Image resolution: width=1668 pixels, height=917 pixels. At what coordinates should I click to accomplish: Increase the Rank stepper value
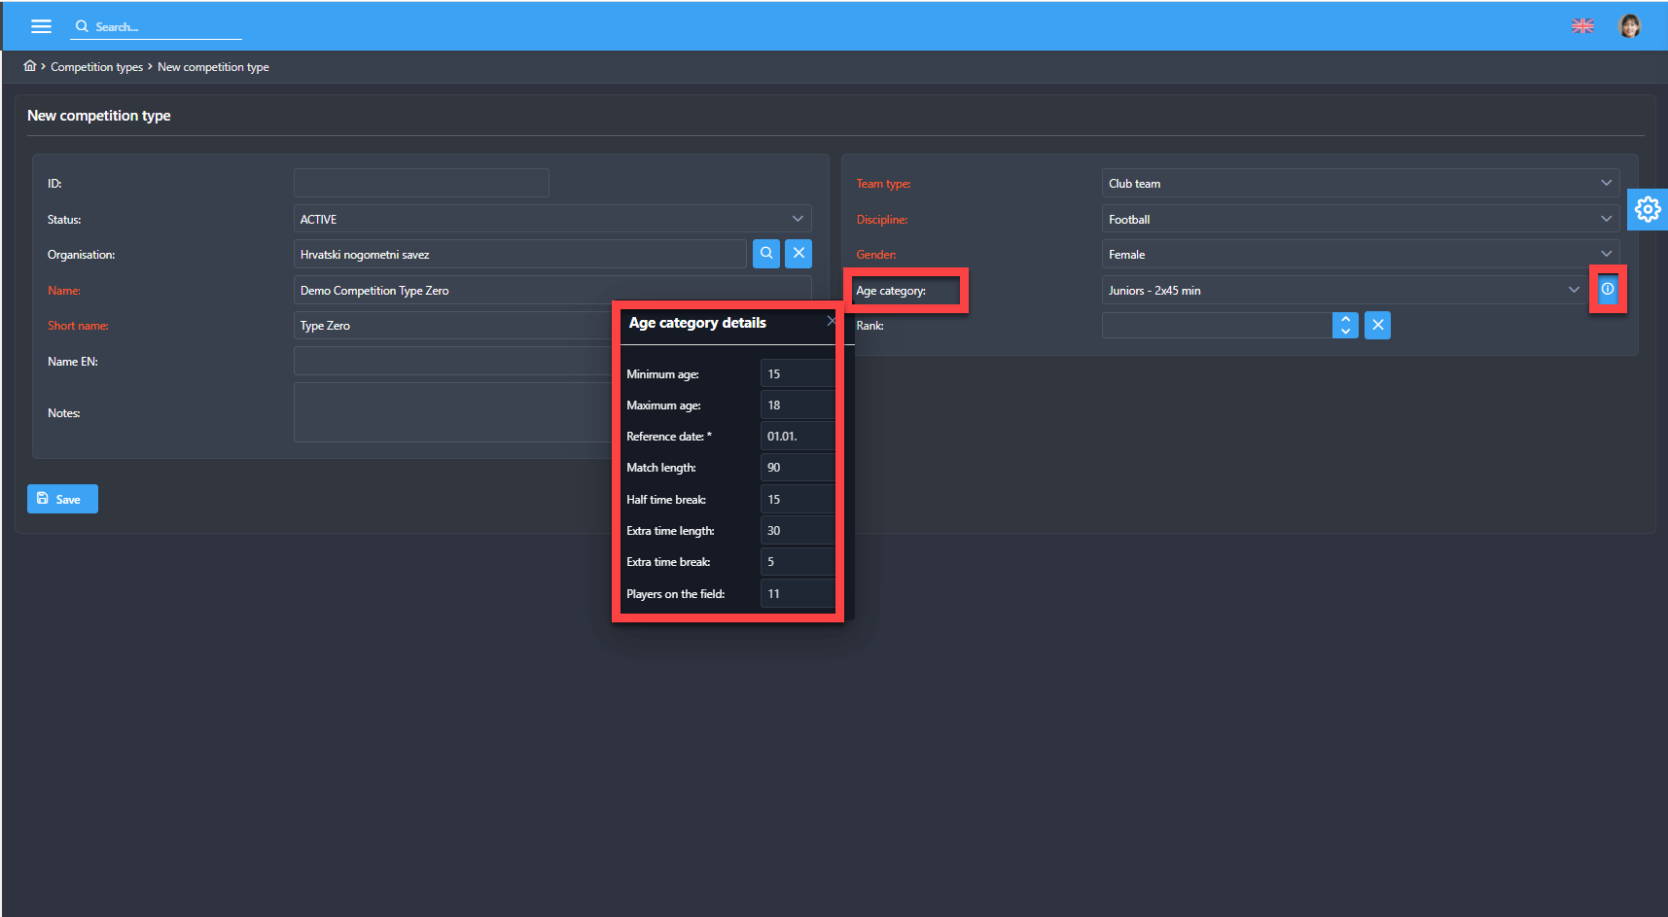1345,319
